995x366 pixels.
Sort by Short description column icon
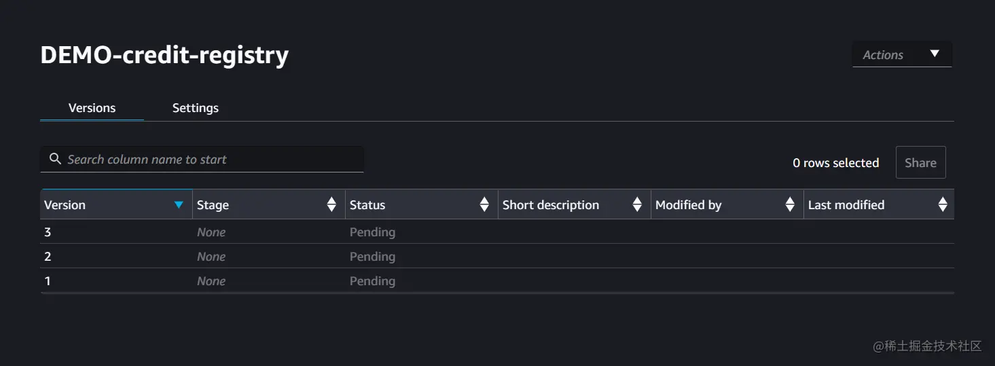(x=637, y=205)
